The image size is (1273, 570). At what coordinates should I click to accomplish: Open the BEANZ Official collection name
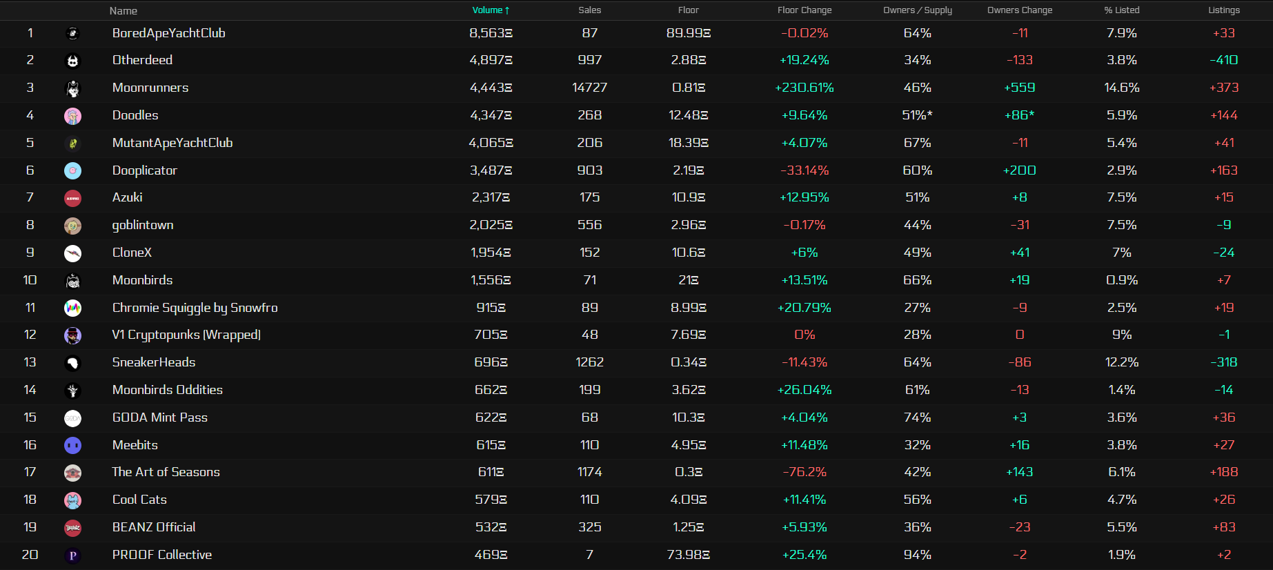click(154, 527)
